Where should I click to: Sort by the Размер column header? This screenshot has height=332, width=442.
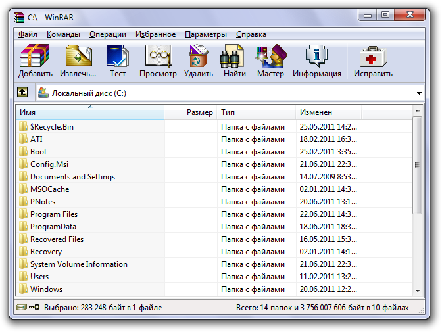[x=191, y=112]
